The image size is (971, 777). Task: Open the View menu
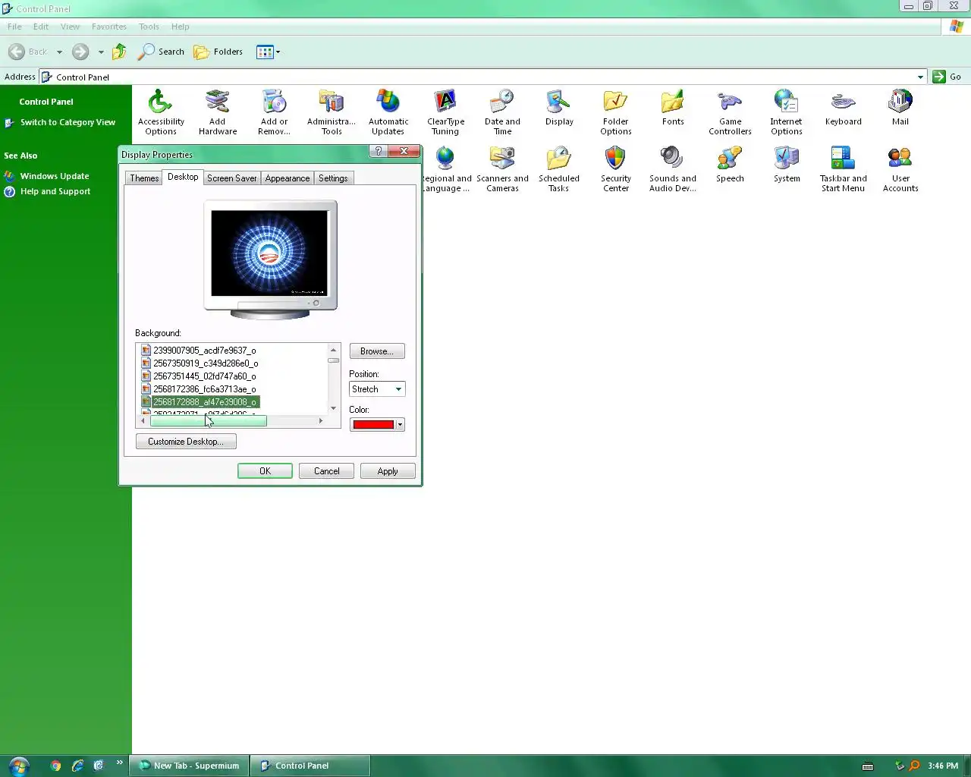(70, 27)
